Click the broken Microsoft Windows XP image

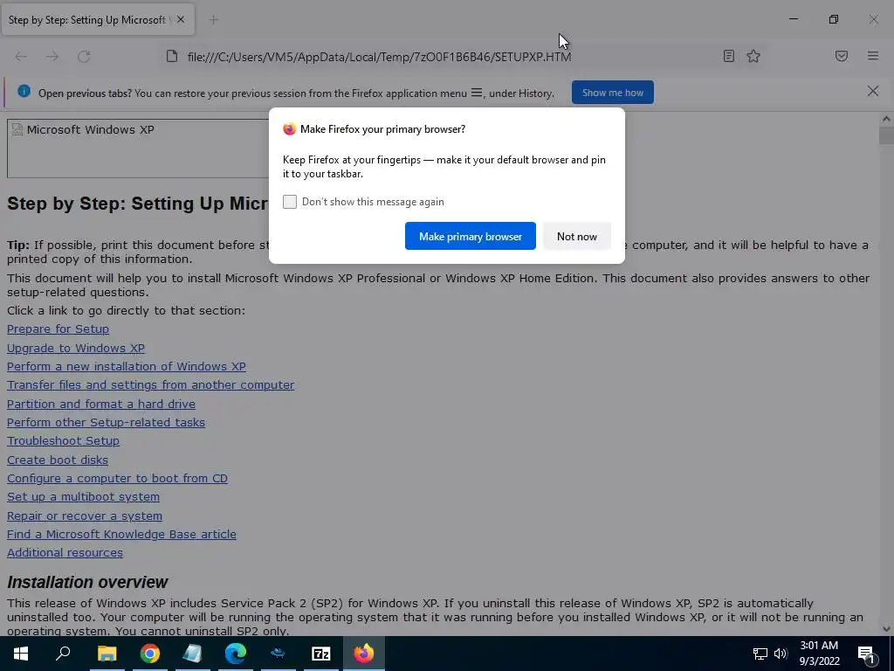click(138, 149)
